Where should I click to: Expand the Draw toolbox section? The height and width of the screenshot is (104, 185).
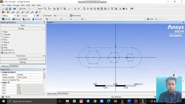[x=23, y=25]
